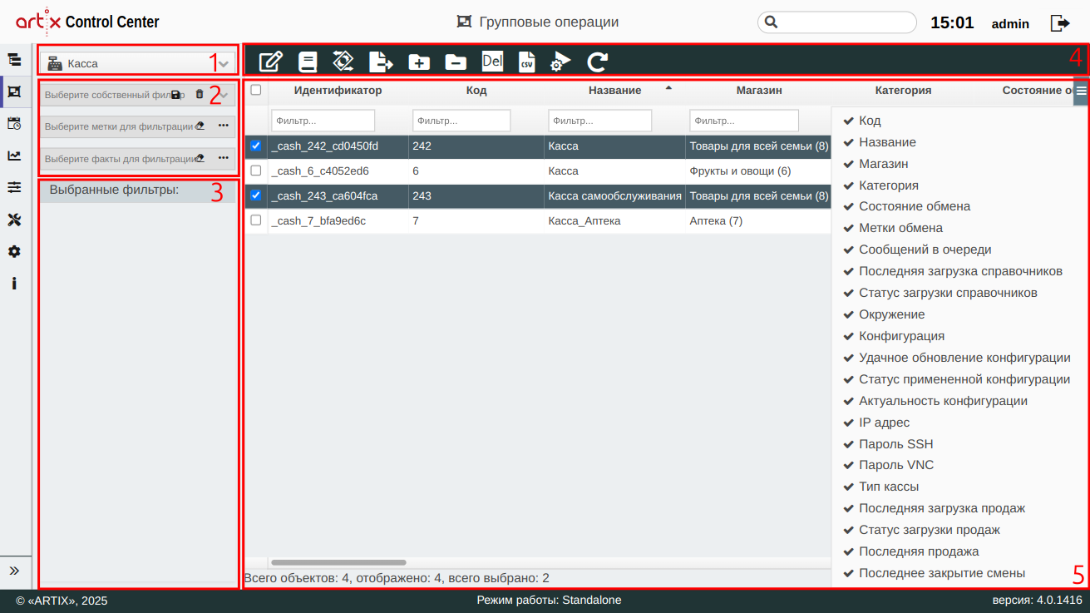
Task: Sort table by Название column header
Action: (614, 90)
